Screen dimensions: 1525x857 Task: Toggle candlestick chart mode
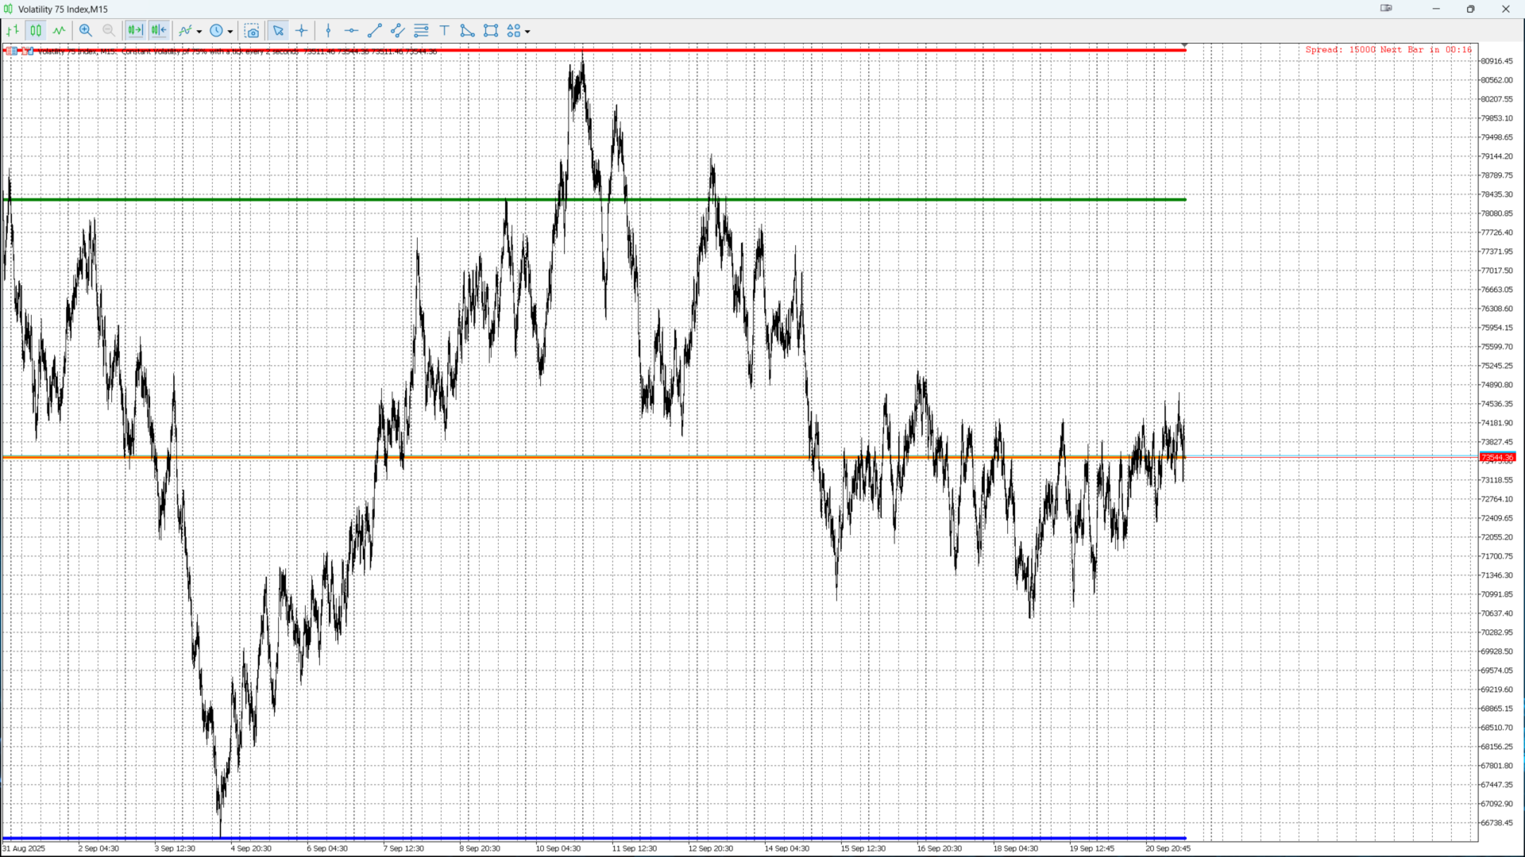click(36, 31)
